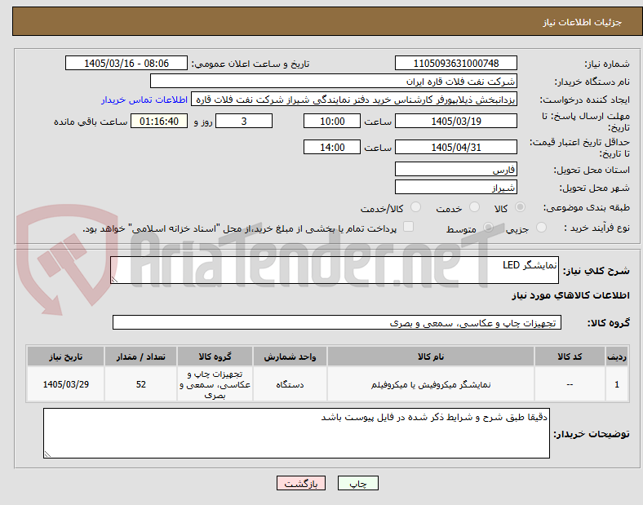The height and width of the screenshot is (505, 643).
Task: Select the خدمت radio button
Action: point(474,207)
